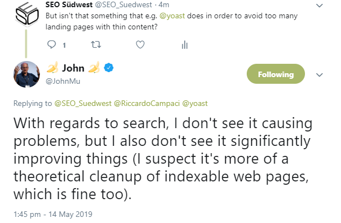Click the reply icon under SEO Südwest's tweet
Screen dimensions: 341x223
point(52,44)
